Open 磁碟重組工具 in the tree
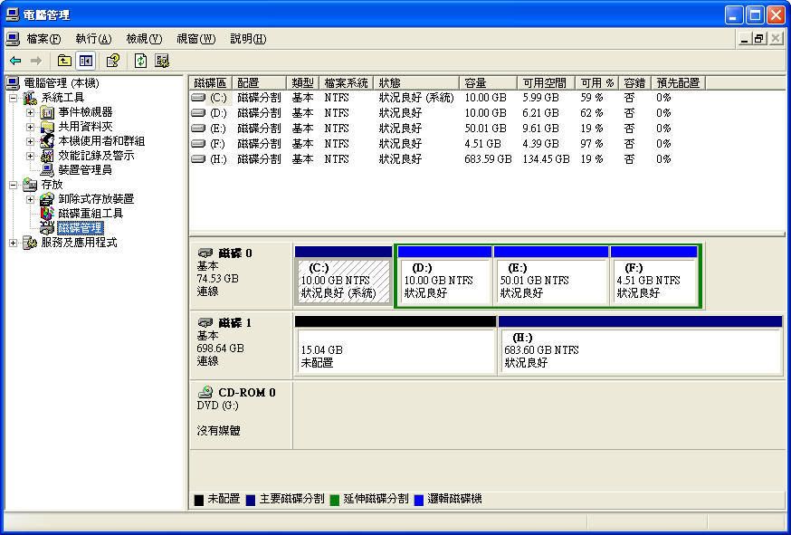Image resolution: width=791 pixels, height=535 pixels. click(x=90, y=213)
